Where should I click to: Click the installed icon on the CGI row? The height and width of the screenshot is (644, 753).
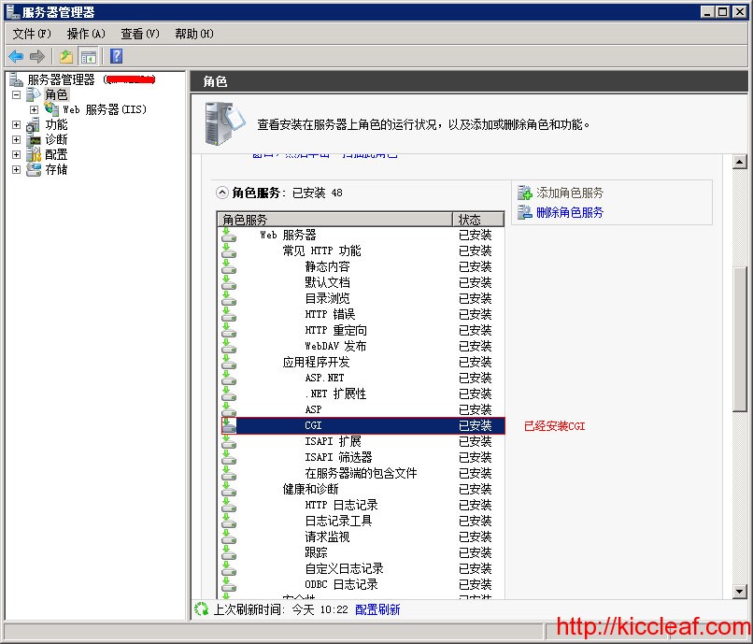coord(229,425)
